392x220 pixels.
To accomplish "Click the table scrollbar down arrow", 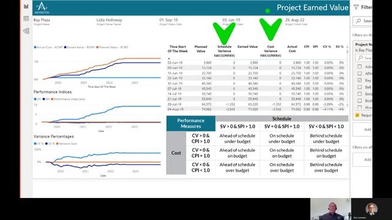I will click(x=347, y=106).
